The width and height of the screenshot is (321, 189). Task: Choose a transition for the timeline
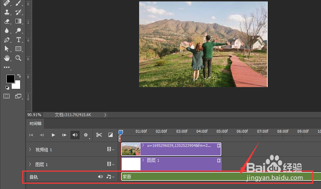click(110, 135)
